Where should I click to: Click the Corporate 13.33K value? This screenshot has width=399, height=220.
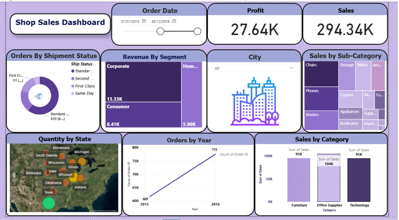click(x=115, y=99)
